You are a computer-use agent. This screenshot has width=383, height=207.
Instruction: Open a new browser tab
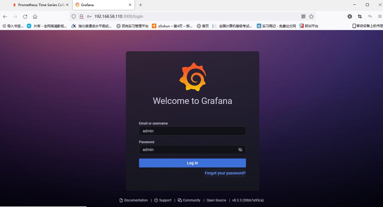coord(140,5)
